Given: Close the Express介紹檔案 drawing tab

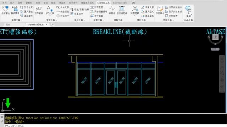Looking at the screenshot, I should click(x=46, y=25).
